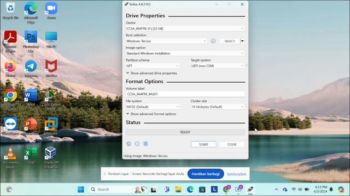Open the Rufus about info icon
Viewport: 350px width, 196px height.
[x=137, y=144]
